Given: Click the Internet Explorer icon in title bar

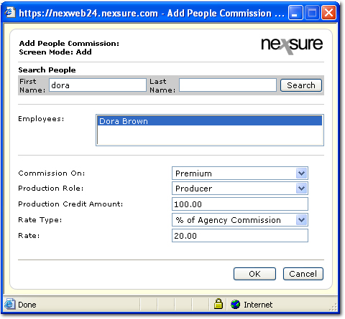Looking at the screenshot, I should [10, 12].
